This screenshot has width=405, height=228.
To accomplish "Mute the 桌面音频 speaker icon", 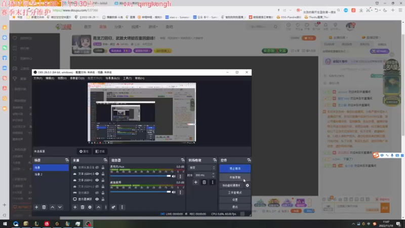I will point(174,192).
